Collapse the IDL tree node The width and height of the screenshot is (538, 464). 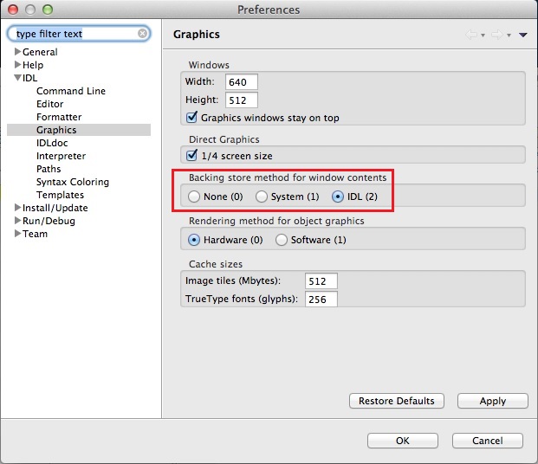tap(17, 78)
